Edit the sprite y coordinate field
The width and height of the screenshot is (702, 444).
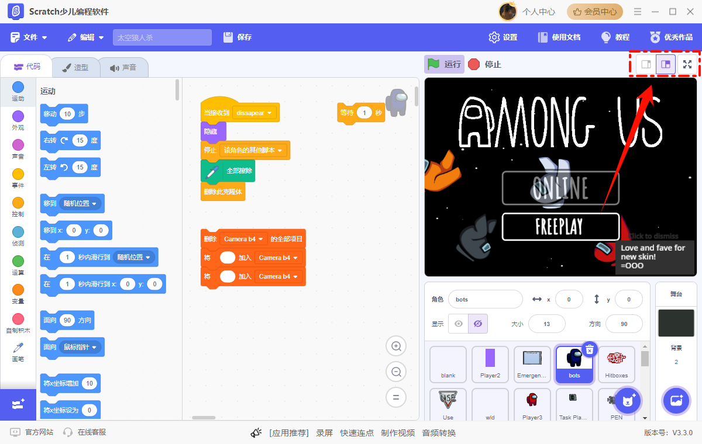click(x=629, y=299)
